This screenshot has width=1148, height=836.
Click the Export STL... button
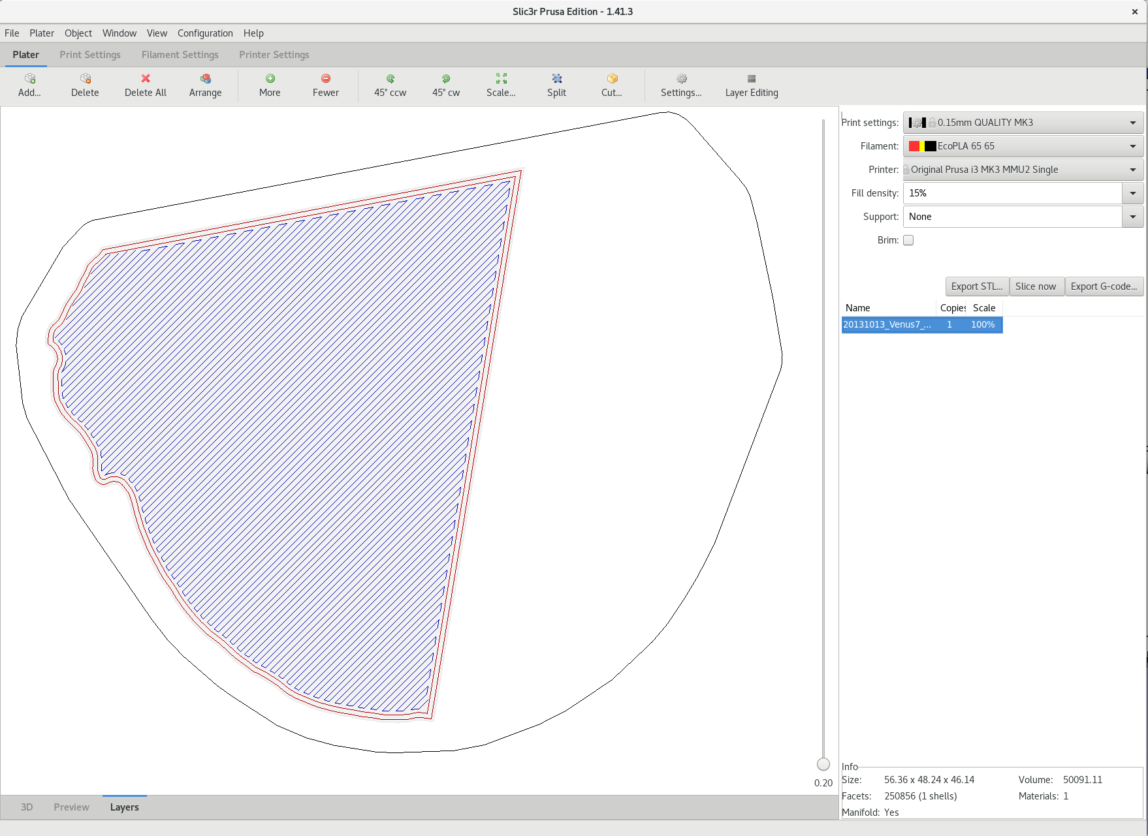[977, 286]
